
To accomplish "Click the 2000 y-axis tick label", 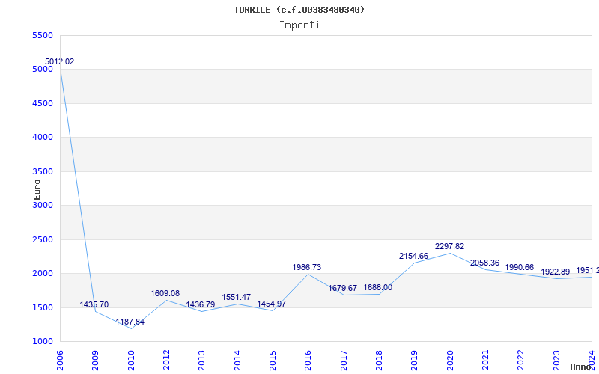I will click(x=43, y=273).
